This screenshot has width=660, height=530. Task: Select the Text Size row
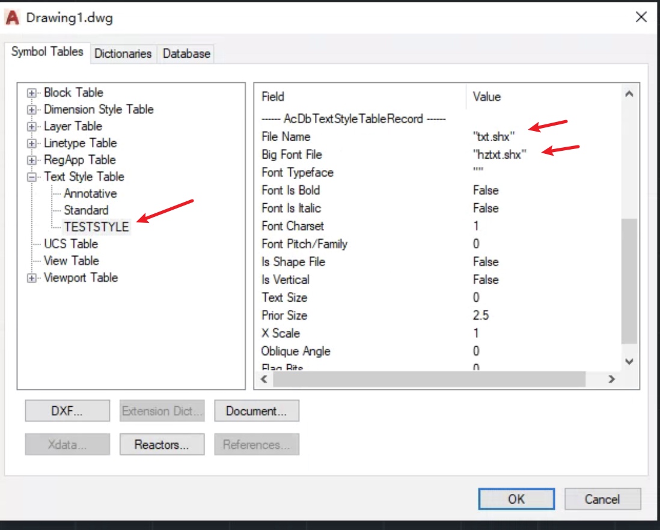pyautogui.click(x=438, y=298)
